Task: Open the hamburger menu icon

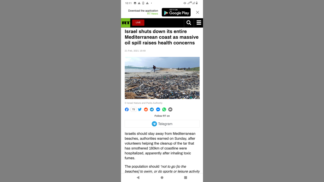Action: tap(199, 23)
